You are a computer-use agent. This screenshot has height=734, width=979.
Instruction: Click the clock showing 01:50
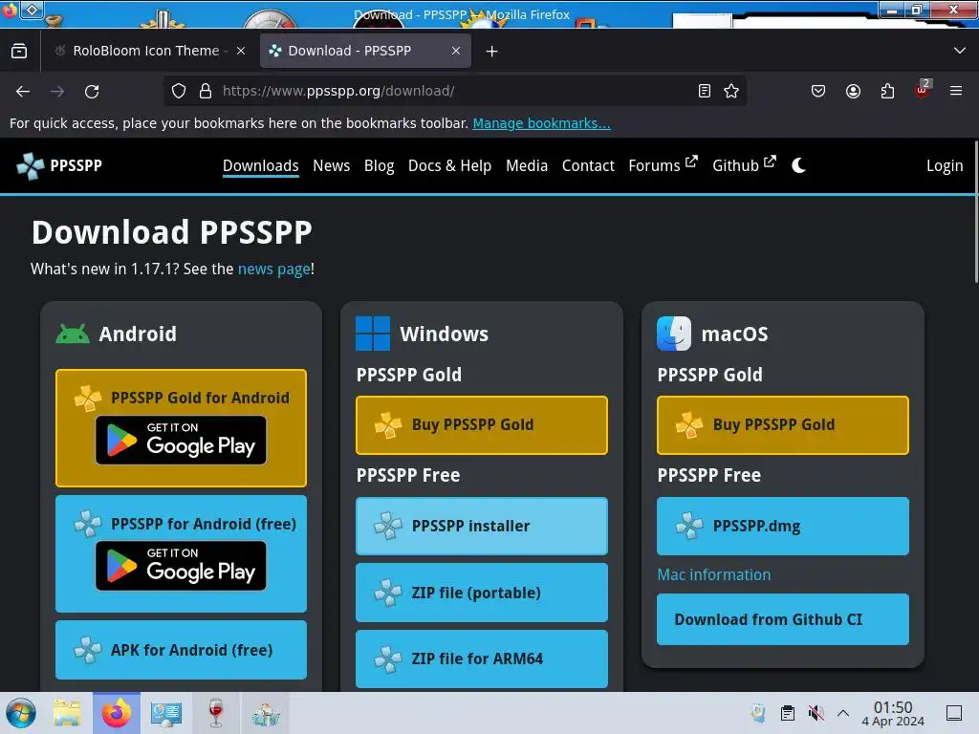click(893, 713)
